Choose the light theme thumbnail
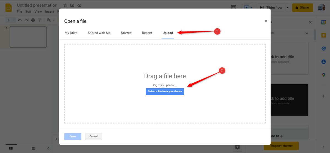Image resolution: width=330 pixels, height=153 pixels. [x=289, y=58]
